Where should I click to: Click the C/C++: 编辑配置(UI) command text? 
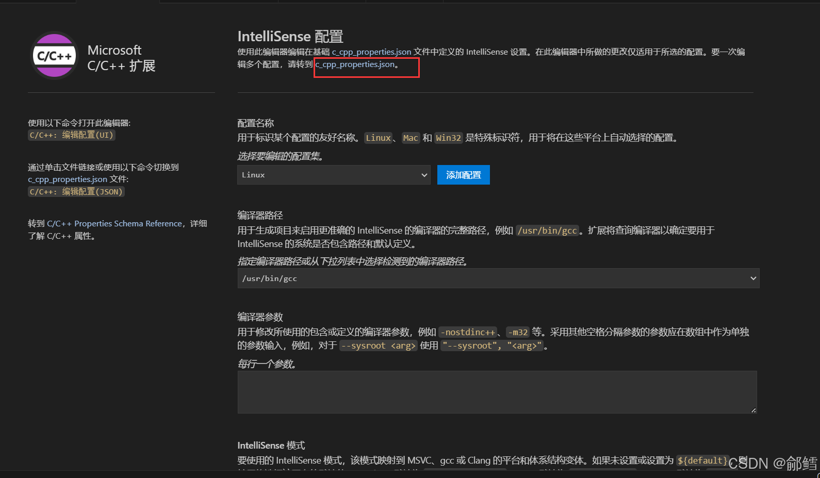[71, 135]
